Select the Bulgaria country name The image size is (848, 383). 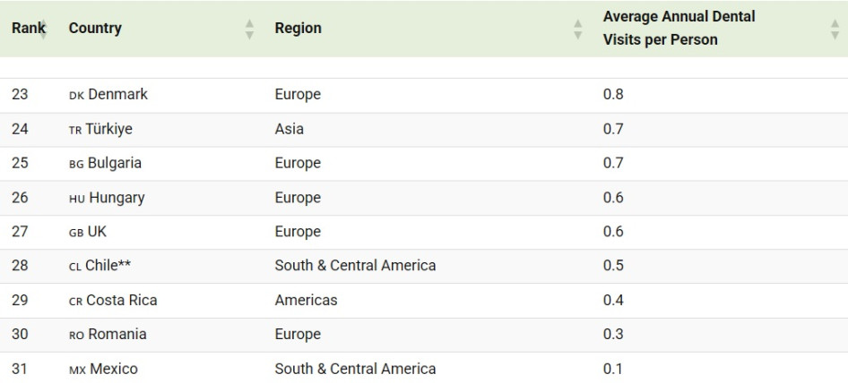[x=115, y=163]
